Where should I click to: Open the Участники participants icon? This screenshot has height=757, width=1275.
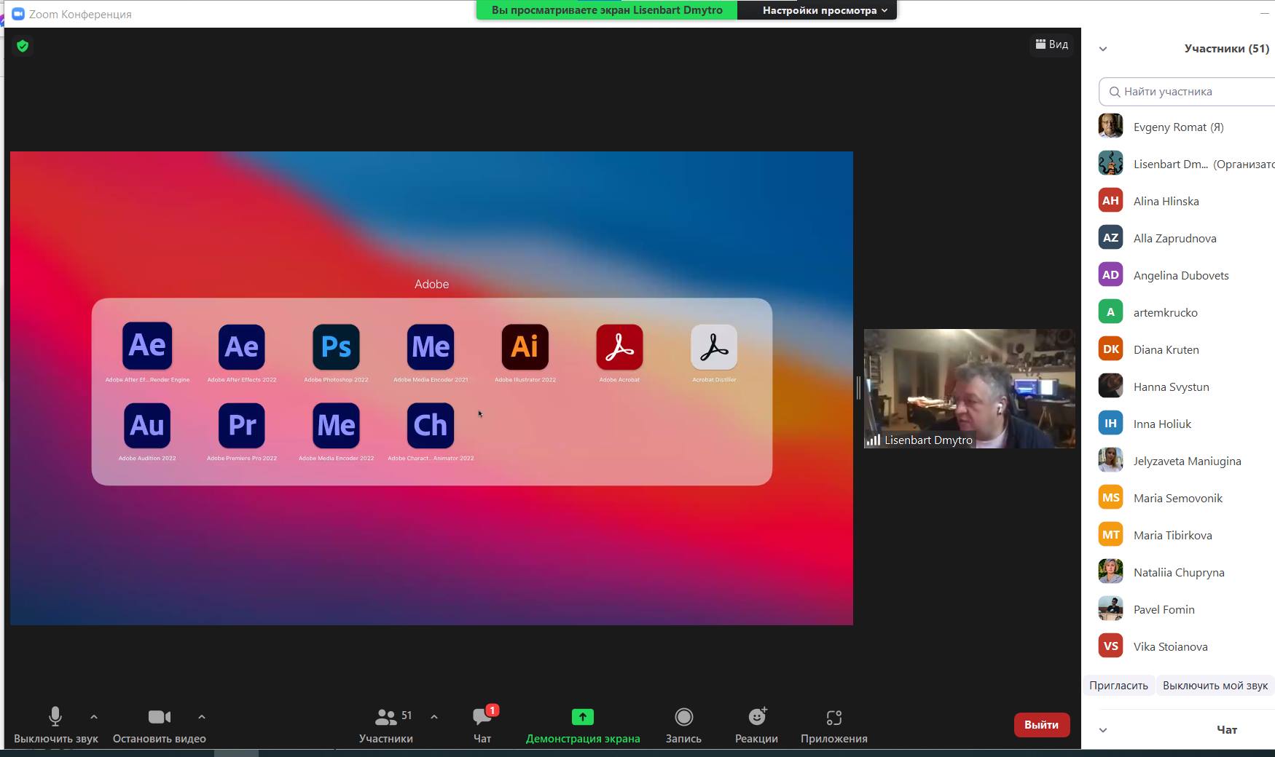[385, 718]
